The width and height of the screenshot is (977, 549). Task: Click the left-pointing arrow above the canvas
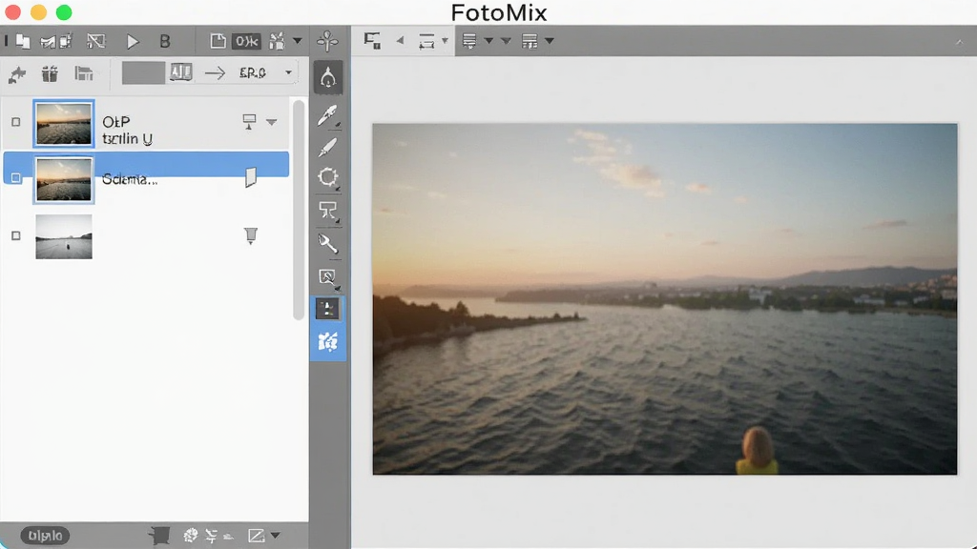400,41
